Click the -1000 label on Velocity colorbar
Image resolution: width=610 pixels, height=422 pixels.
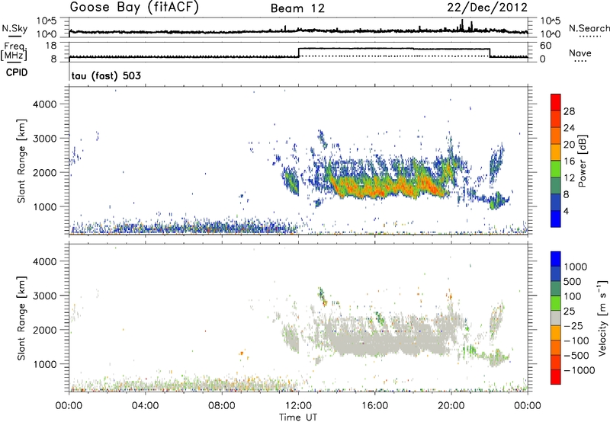pos(579,370)
